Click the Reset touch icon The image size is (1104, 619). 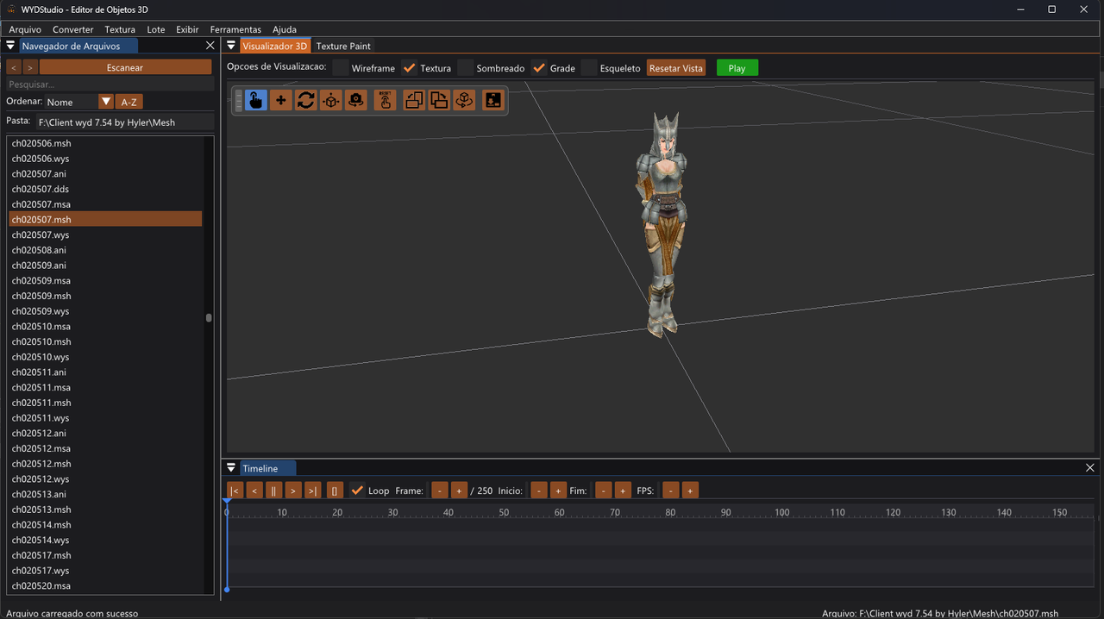(x=385, y=100)
